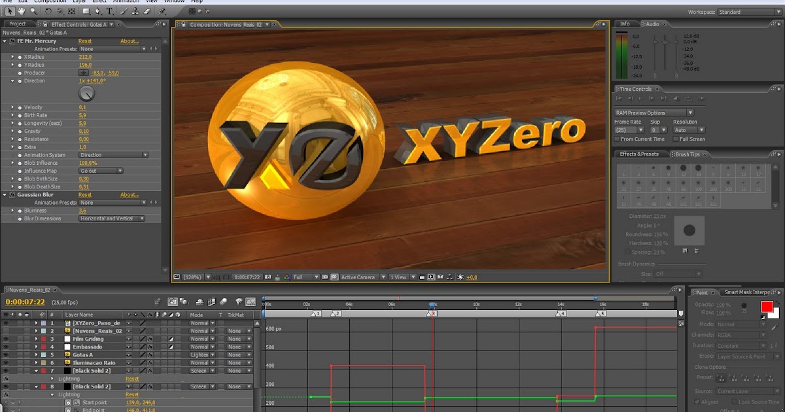This screenshot has height=412, width=785.
Task: Switch to the Project tab
Action: 18,24
